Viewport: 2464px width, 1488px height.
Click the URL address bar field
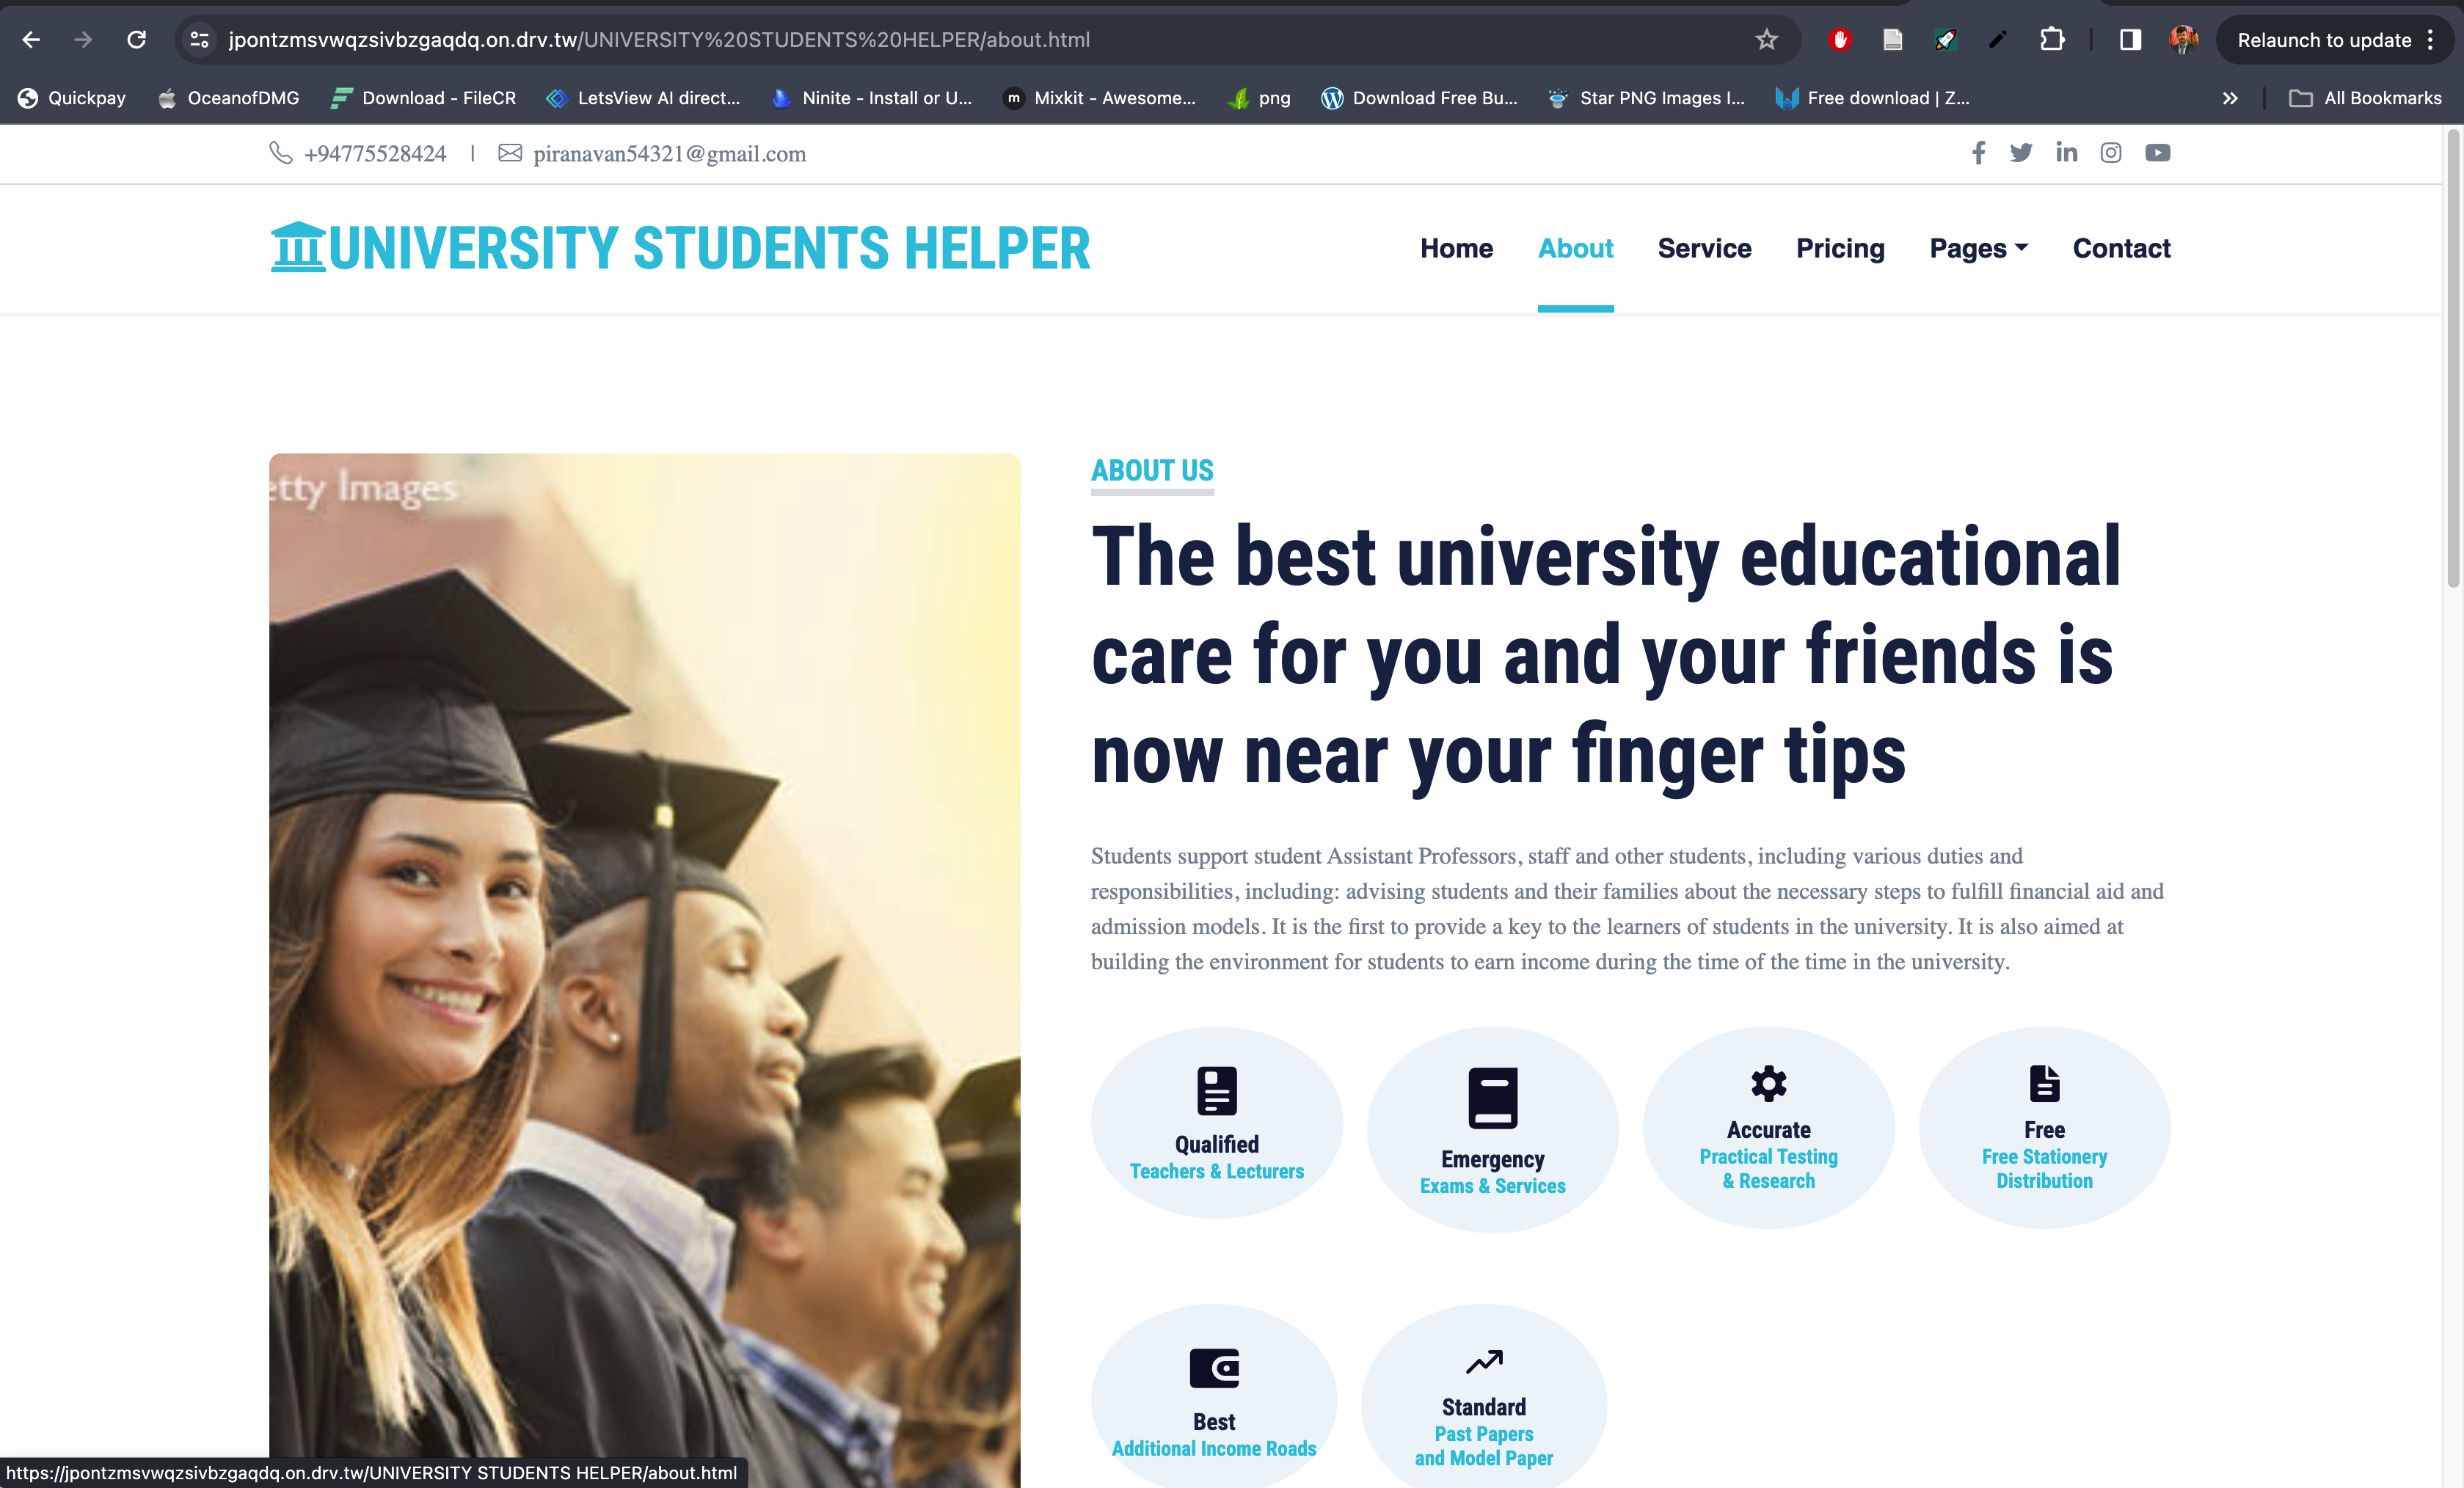point(900,40)
